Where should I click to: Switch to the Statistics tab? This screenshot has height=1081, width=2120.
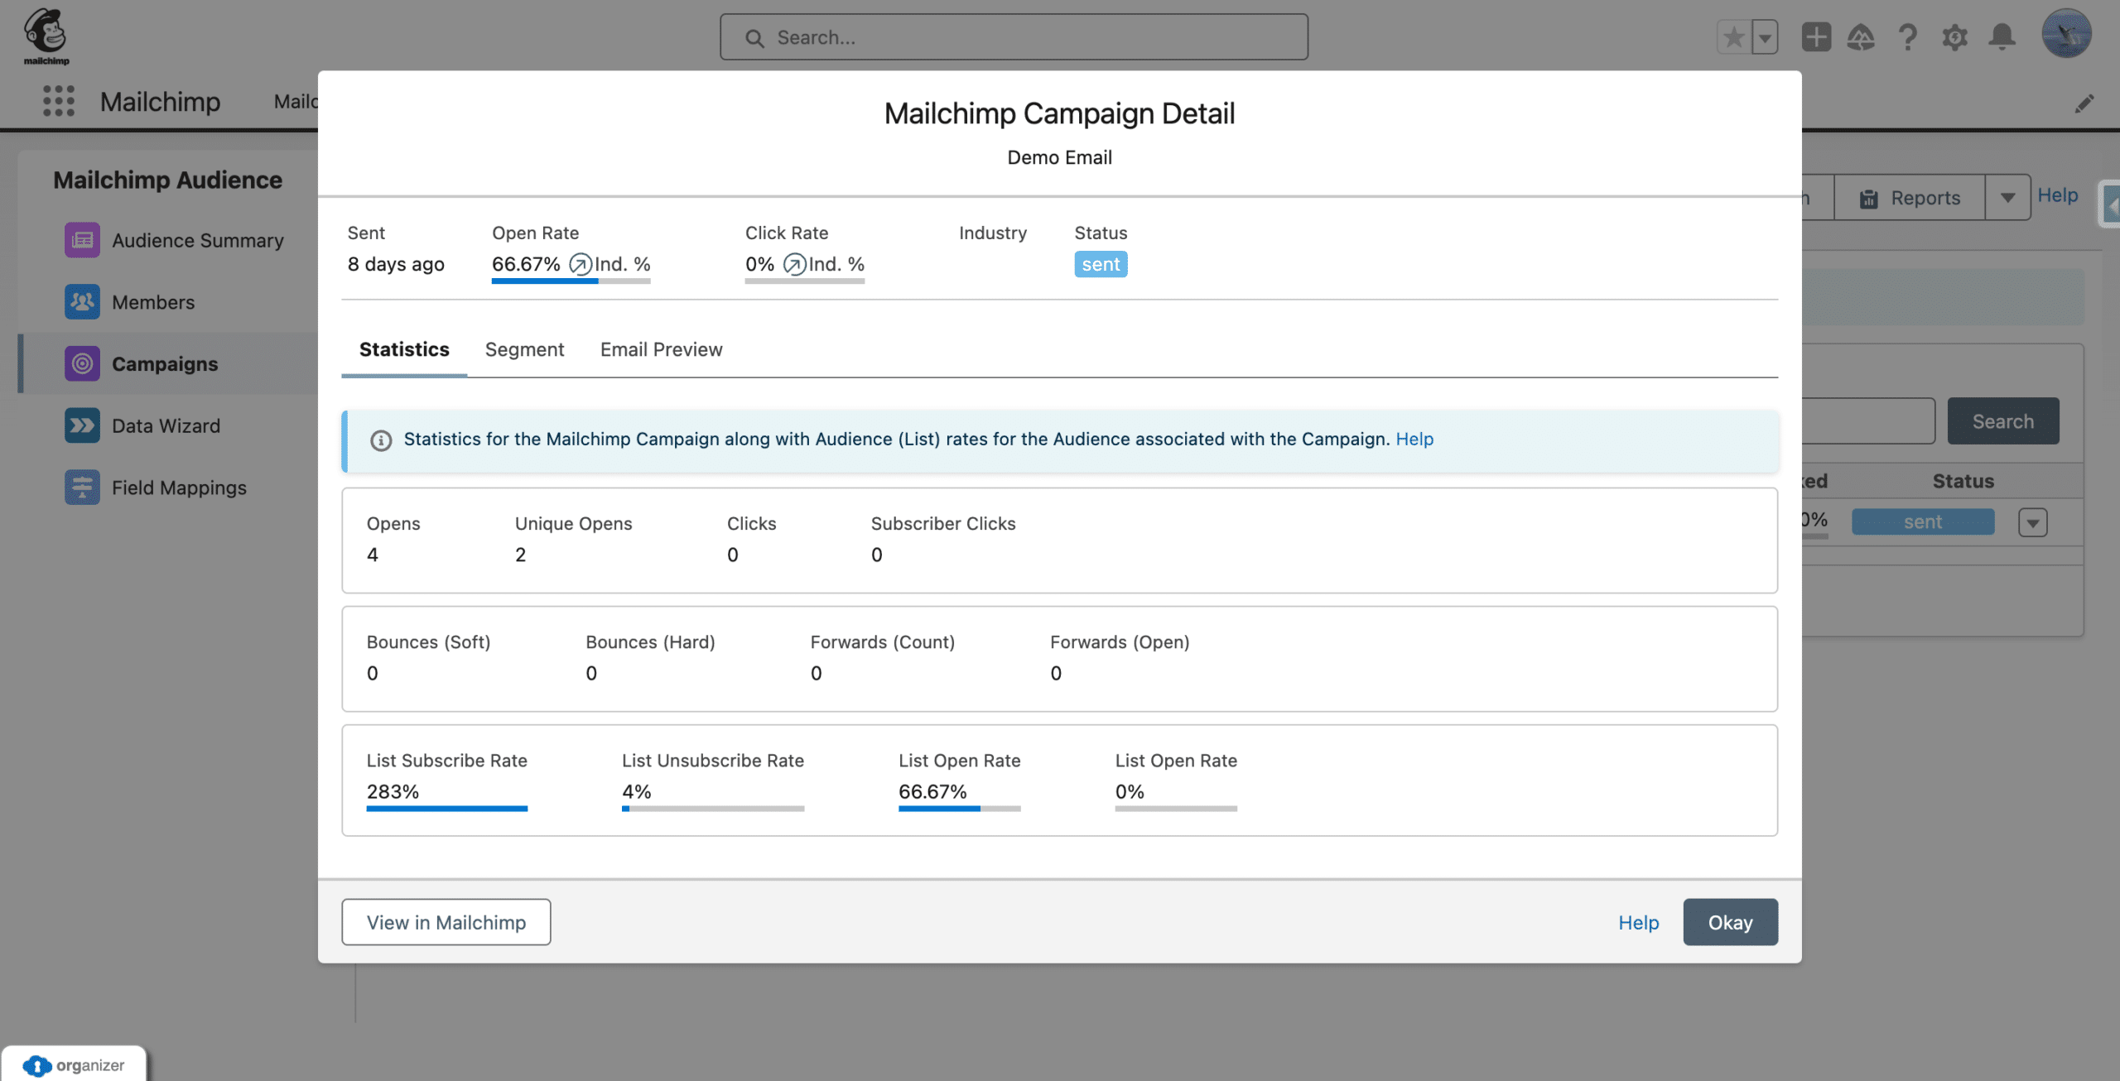[404, 350]
